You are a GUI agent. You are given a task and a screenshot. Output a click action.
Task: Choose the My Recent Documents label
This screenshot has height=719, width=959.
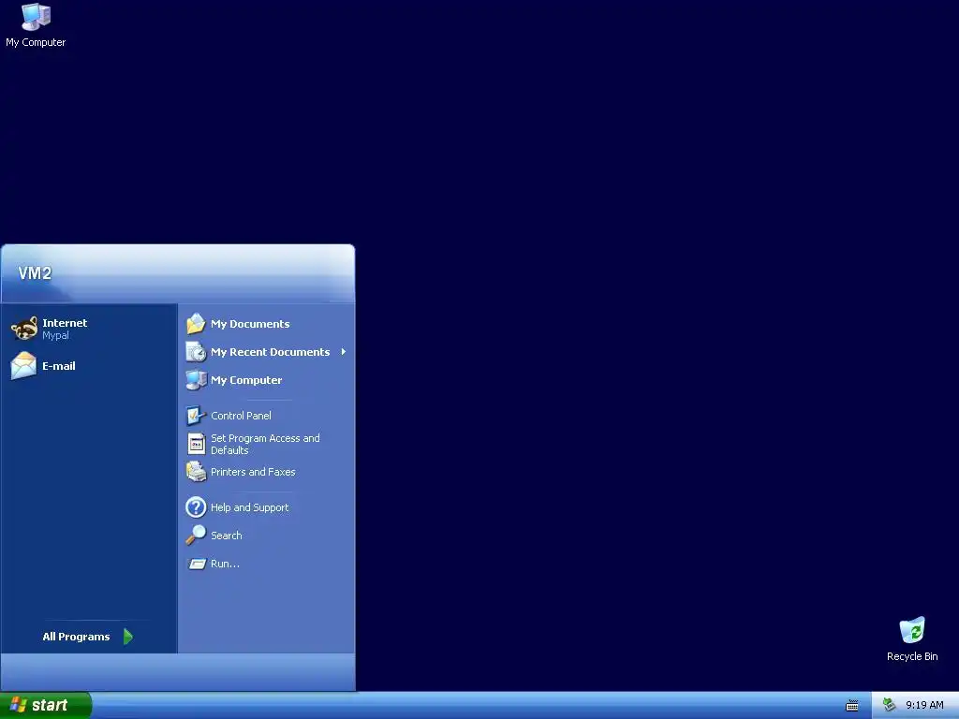pyautogui.click(x=271, y=352)
